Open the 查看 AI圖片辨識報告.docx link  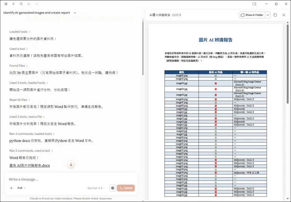pos(30,165)
